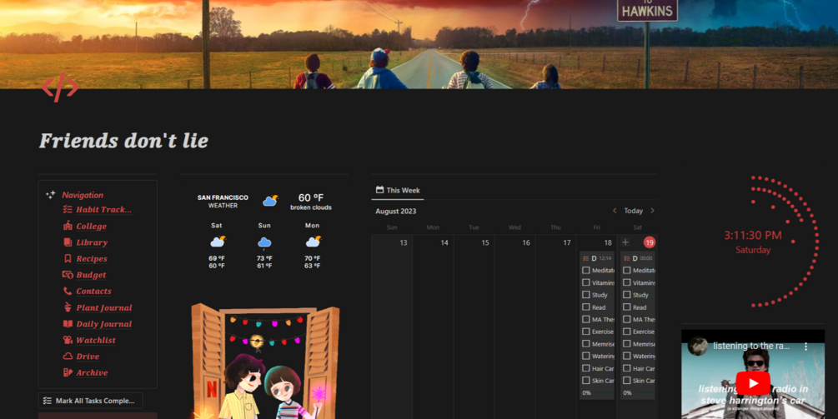Screen dimensions: 838x419
Task: Click the book stack icon beside Library
Action: click(x=68, y=242)
